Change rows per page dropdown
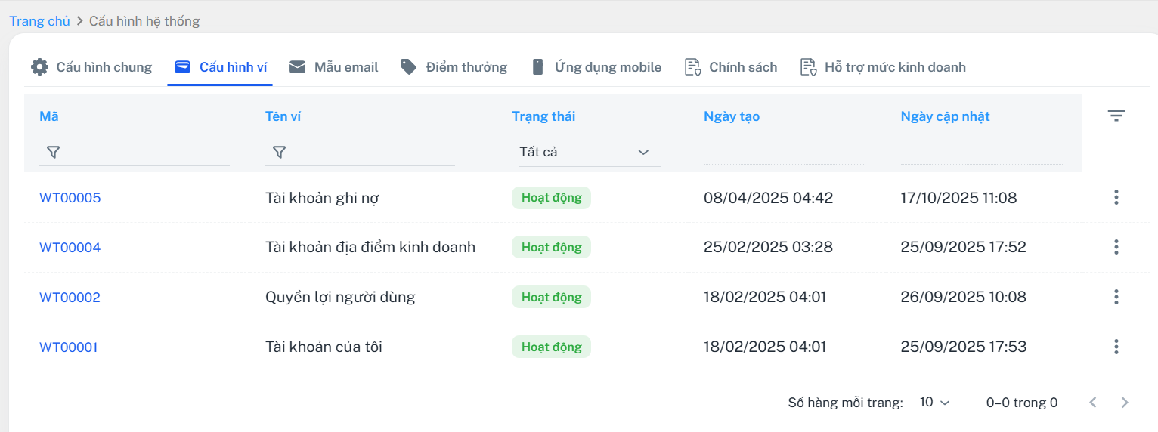1158x432 pixels. tap(934, 403)
